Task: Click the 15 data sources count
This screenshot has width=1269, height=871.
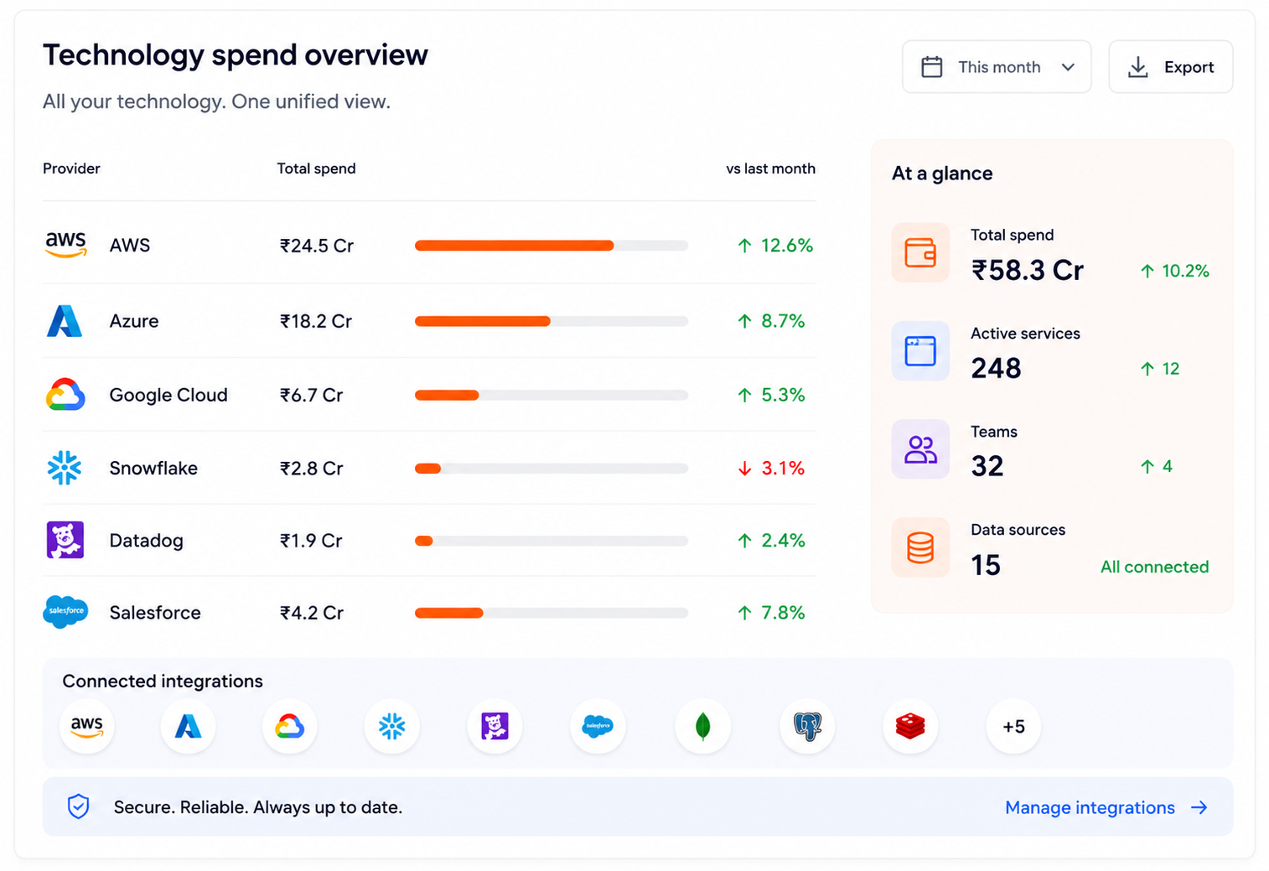Action: click(986, 565)
